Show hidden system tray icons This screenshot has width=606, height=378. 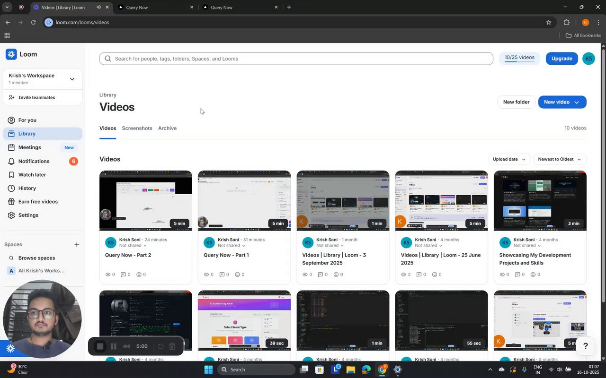(x=490, y=369)
